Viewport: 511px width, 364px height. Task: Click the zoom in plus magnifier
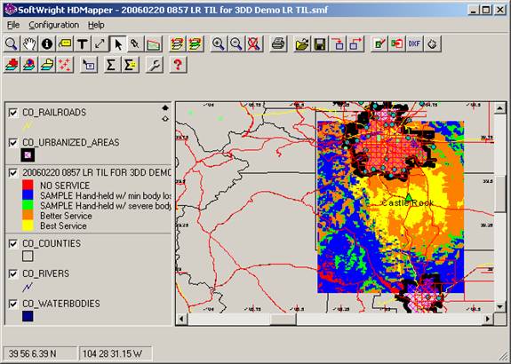[x=219, y=44]
